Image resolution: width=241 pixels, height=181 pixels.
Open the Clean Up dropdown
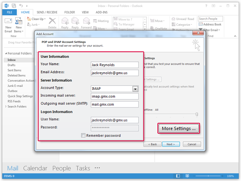pos(39,19)
